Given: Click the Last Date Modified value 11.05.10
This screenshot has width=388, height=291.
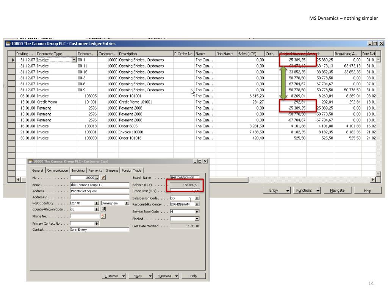Looking at the screenshot, I should (x=185, y=226).
